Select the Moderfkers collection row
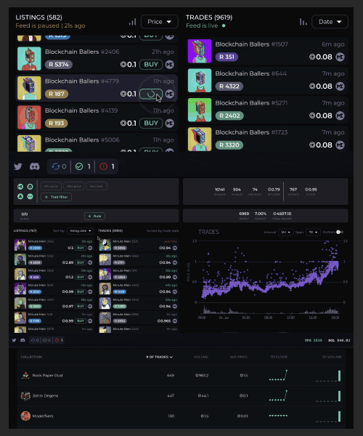 click(181, 416)
